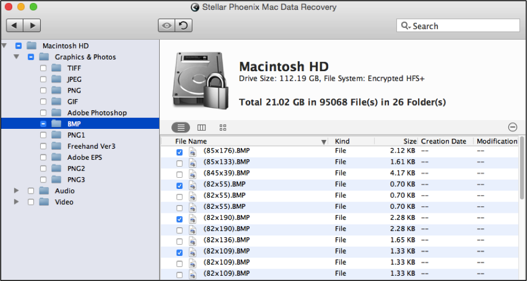Image resolution: width=527 pixels, height=281 pixels.
Task: Expand the Video category
Action: click(16, 202)
